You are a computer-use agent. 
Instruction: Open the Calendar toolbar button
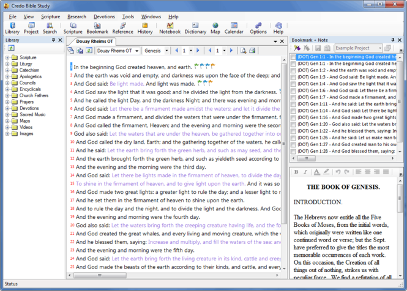(234, 28)
